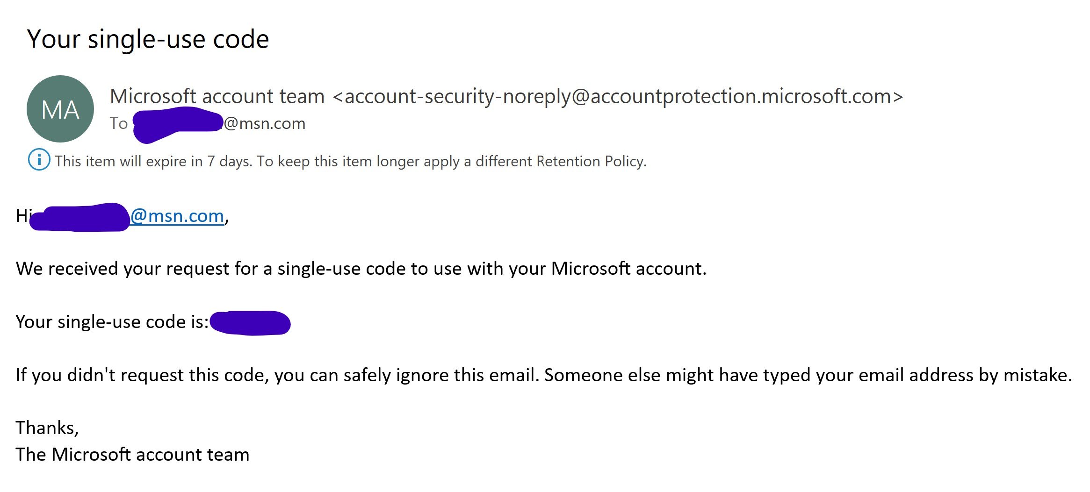Click the account-security-noreply sender email address
Image resolution: width=1090 pixels, height=492 pixels.
point(618,97)
